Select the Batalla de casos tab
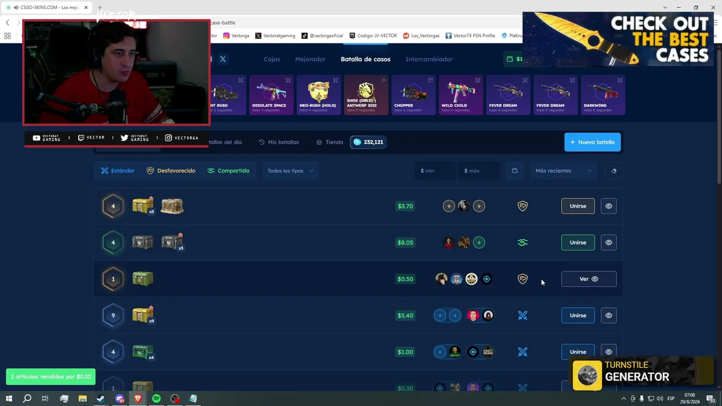The height and width of the screenshot is (406, 722). point(366,59)
